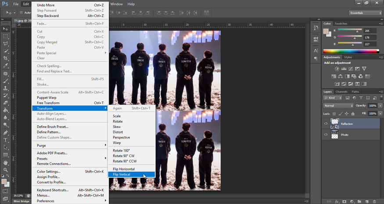
Task: Select the Reflection layer thumbnail
Action: (335, 124)
